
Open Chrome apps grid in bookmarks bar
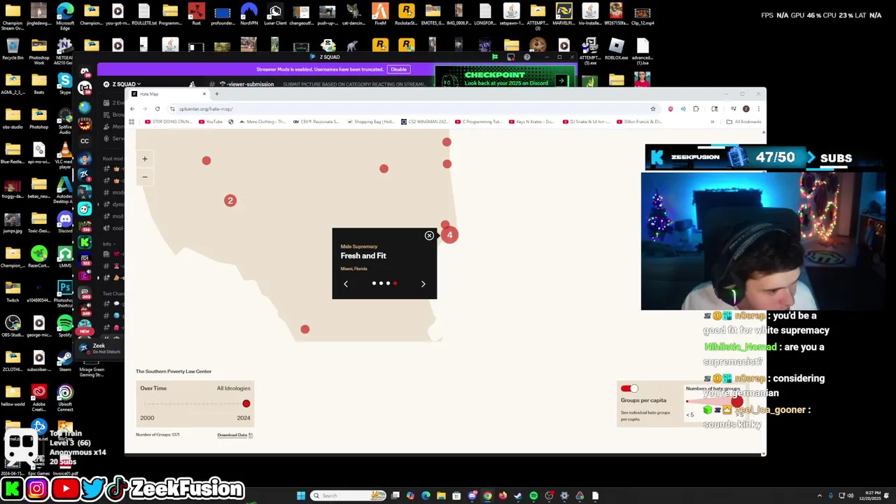132,122
